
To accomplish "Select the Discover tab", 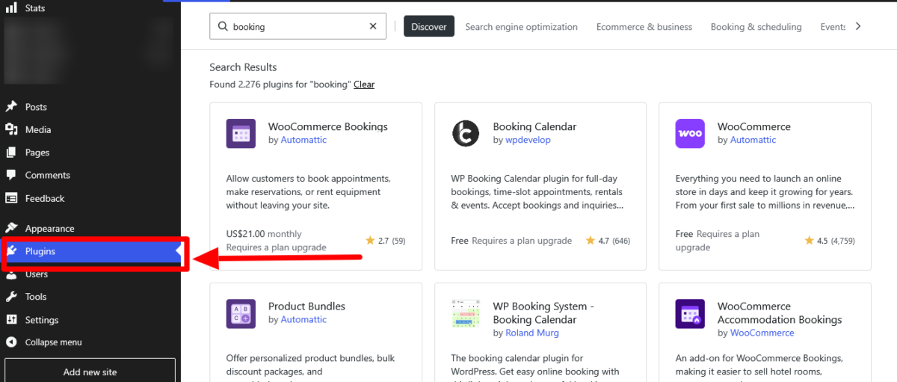I will point(429,26).
